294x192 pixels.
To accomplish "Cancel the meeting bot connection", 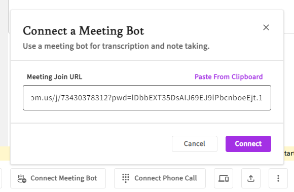I will [x=195, y=144].
